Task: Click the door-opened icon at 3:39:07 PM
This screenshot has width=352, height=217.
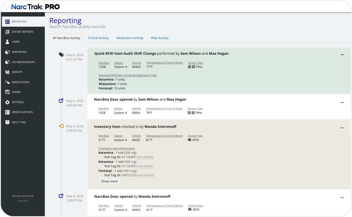Action: [x=61, y=196]
